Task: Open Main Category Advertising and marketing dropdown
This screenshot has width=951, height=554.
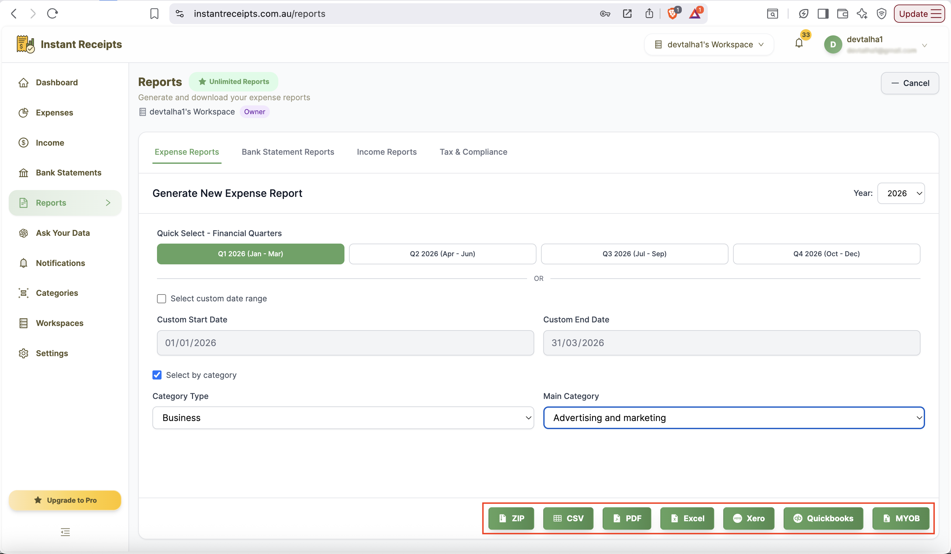Action: [x=734, y=418]
